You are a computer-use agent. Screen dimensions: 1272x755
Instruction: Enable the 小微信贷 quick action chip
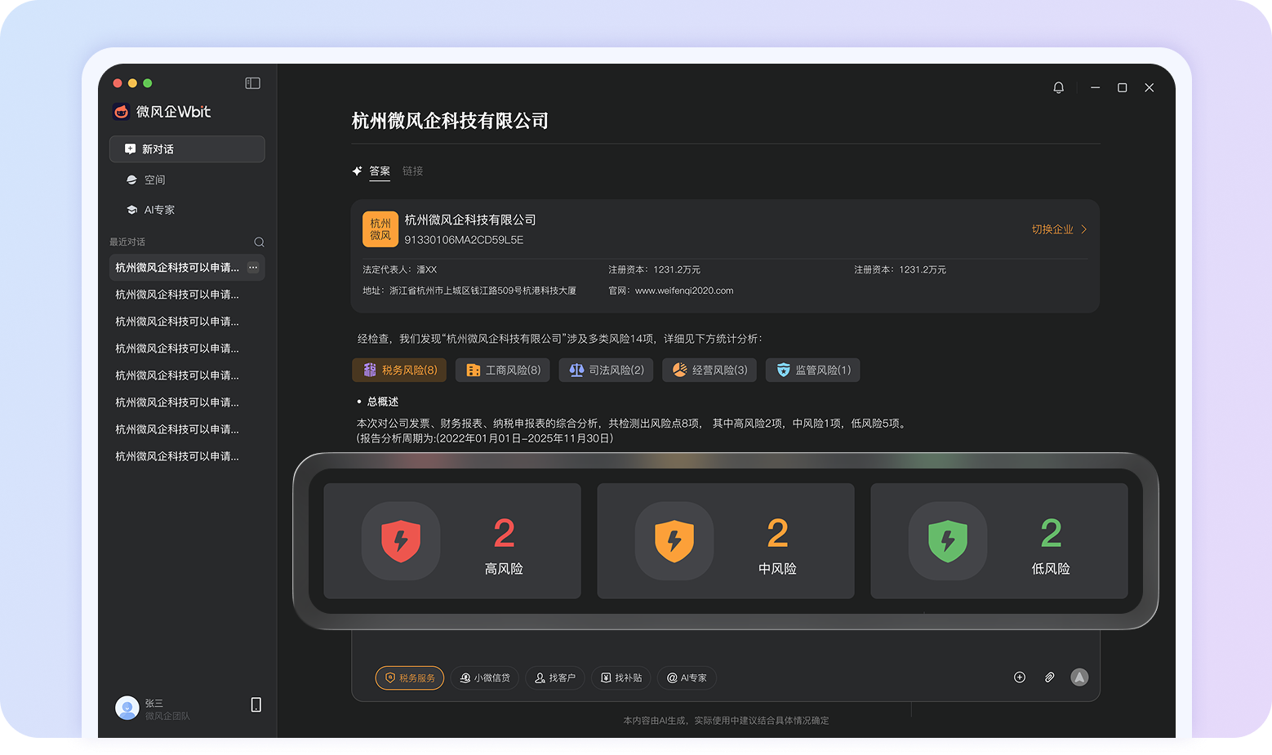coord(484,677)
